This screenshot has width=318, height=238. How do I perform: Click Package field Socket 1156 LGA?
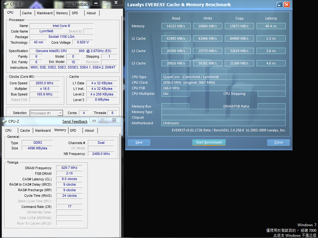(x=61, y=37)
